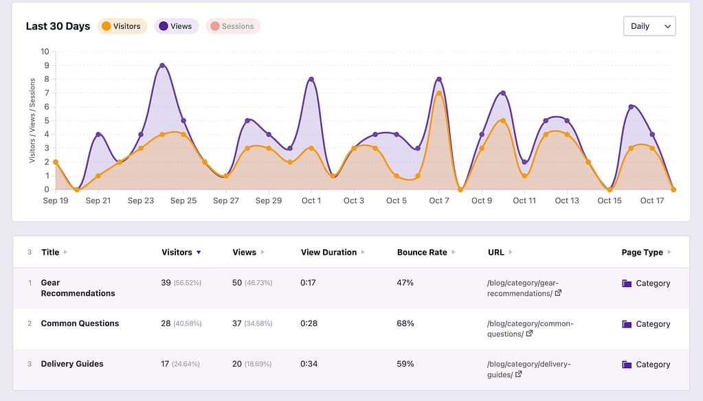The width and height of the screenshot is (703, 401).
Task: Open external link icon for common-questions URL
Action: (x=529, y=334)
